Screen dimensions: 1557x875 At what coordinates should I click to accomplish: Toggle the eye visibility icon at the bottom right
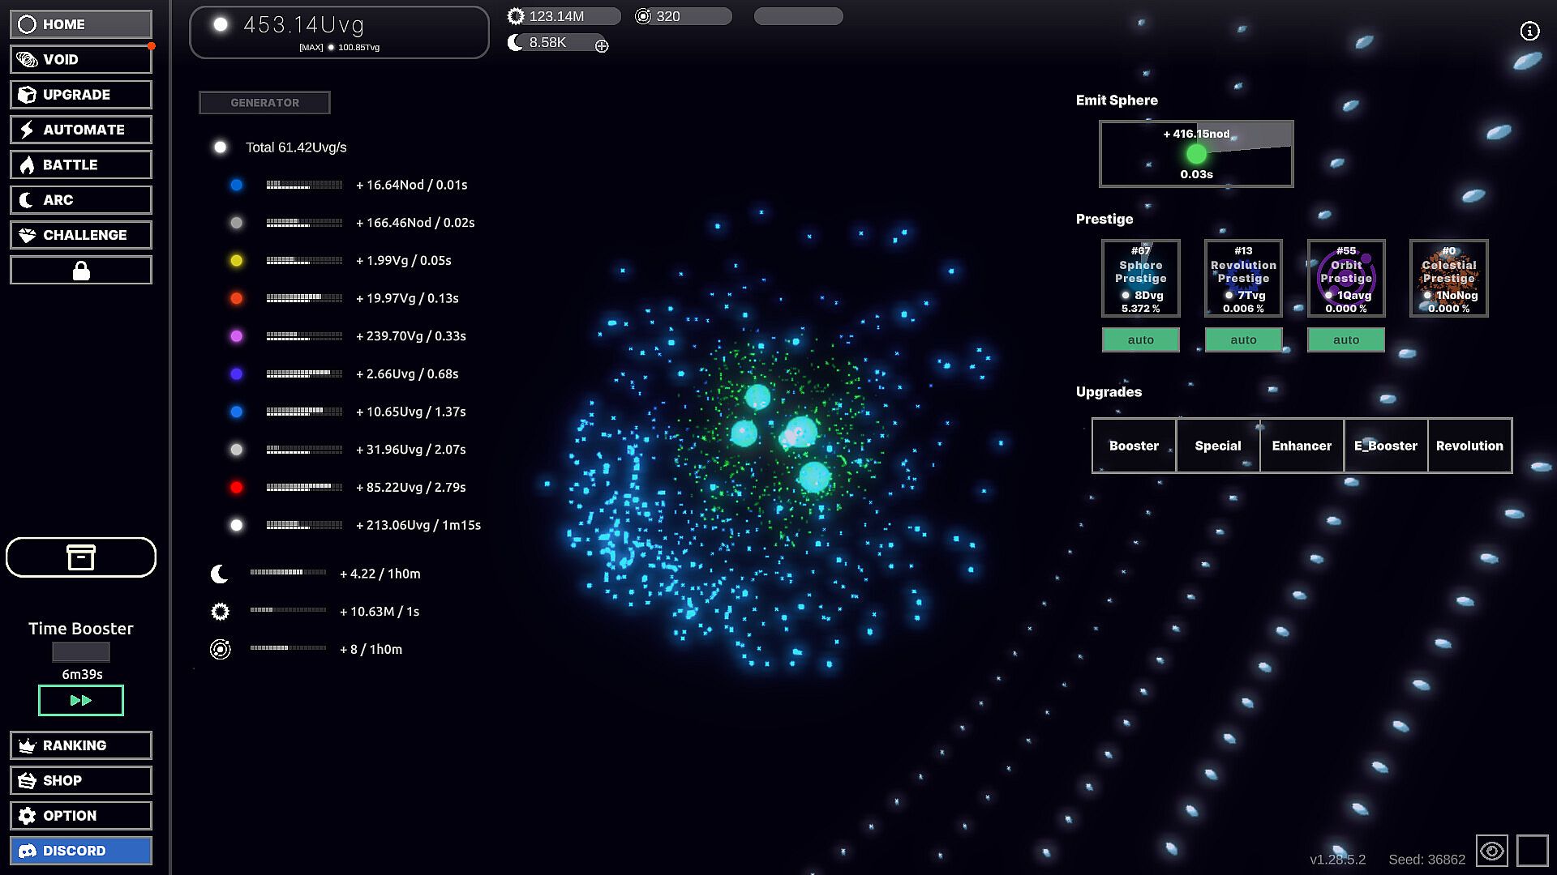coord(1491,851)
